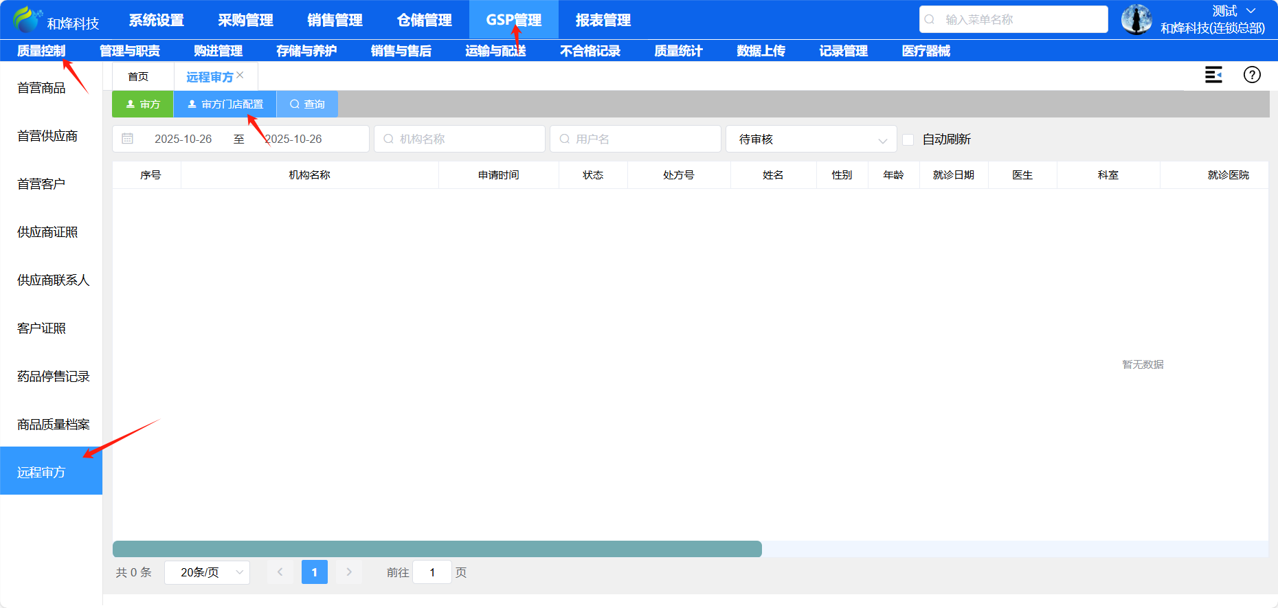Expand the 待审核 status dropdown
The height and width of the screenshot is (608, 1278).
click(811, 139)
